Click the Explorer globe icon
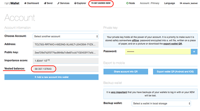200x111 pixels. click(x=75, y=3)
